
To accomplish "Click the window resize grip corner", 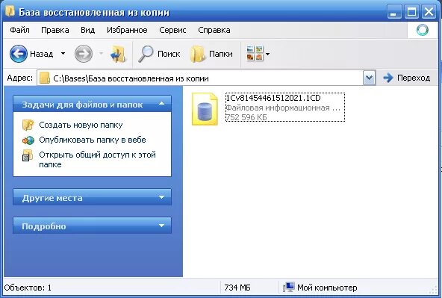I will (x=433, y=290).
